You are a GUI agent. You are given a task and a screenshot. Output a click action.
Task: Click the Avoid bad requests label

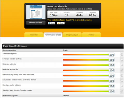pos(10,54)
